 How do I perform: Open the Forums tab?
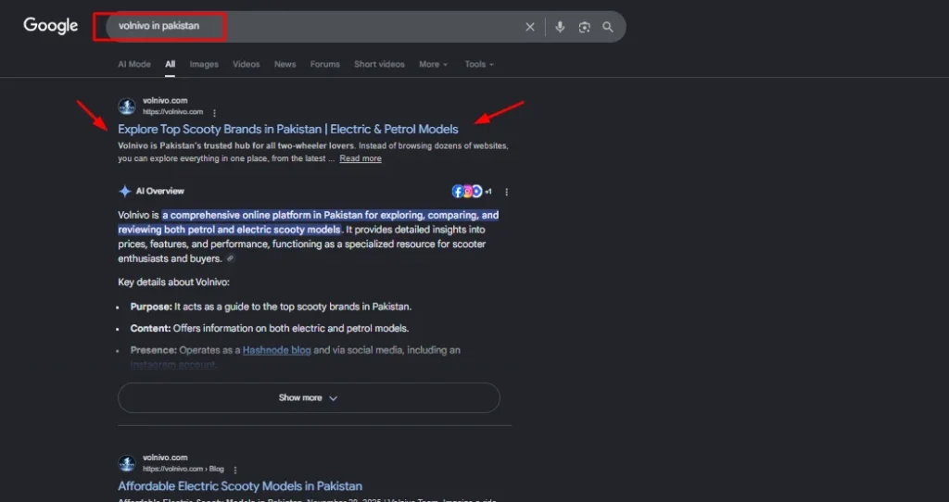(325, 64)
